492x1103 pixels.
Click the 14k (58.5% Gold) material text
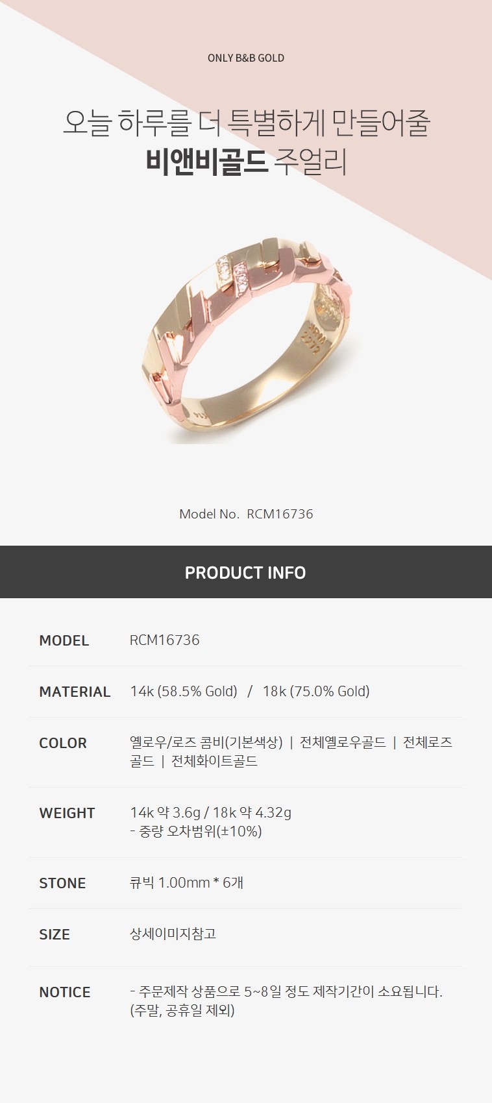184,692
